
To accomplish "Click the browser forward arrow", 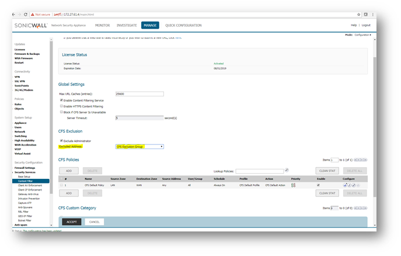I will pos(19,15).
